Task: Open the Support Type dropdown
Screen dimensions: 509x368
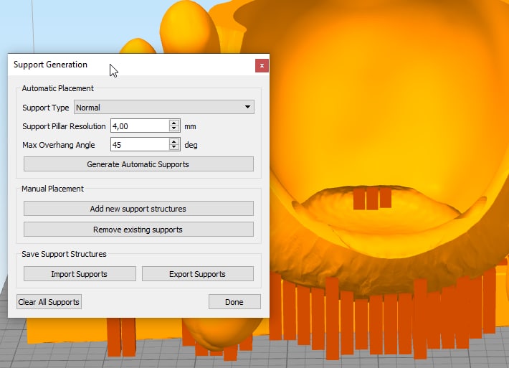Action: point(164,107)
